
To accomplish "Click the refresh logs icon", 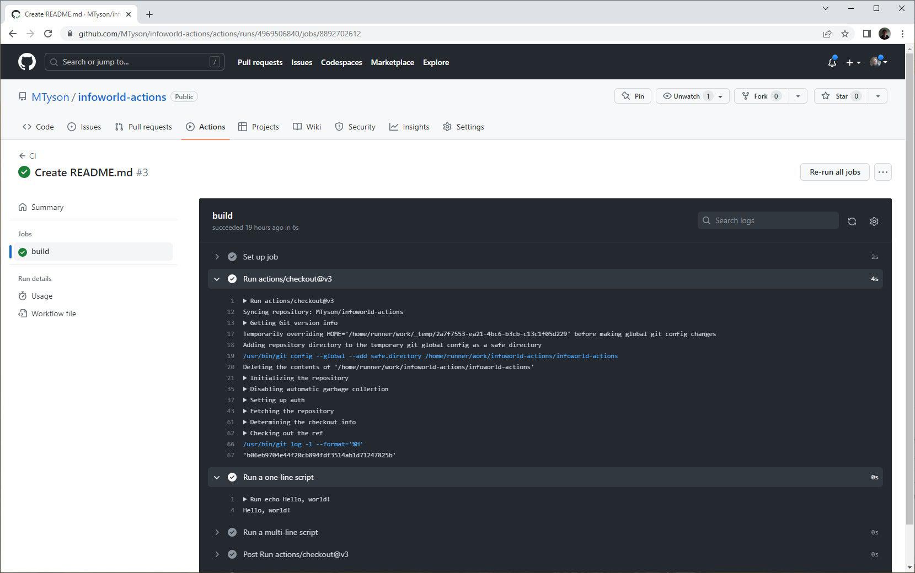I will click(852, 221).
